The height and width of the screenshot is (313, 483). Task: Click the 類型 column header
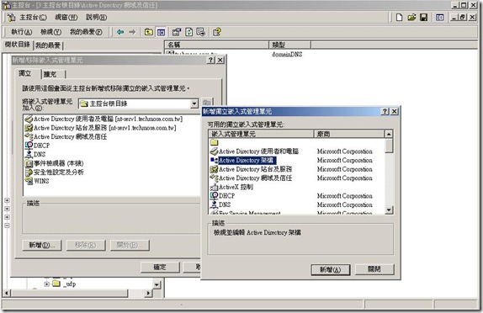[289, 45]
